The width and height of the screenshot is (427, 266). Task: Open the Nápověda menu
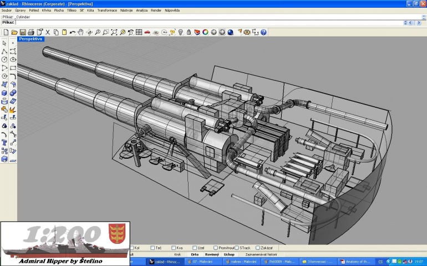coord(172,11)
